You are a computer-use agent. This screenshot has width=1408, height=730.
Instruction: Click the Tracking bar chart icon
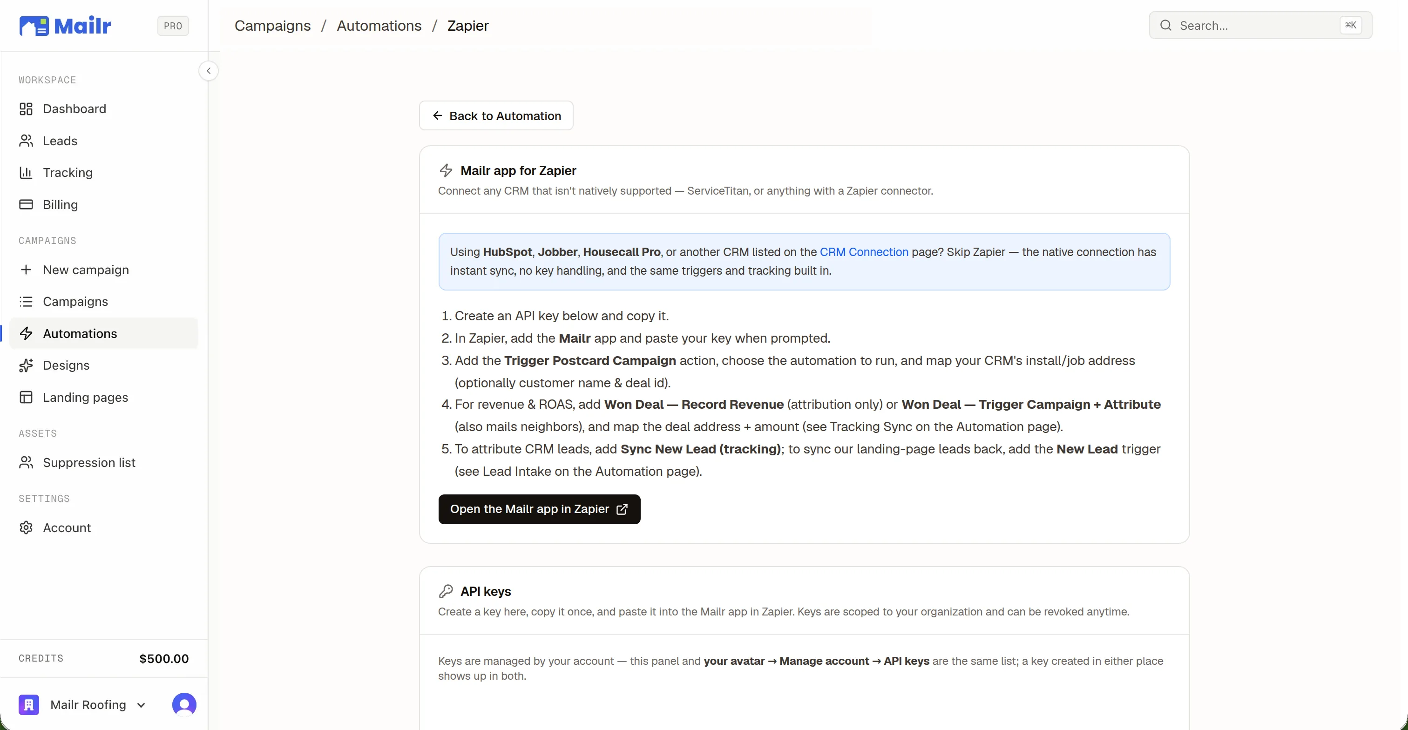click(26, 173)
